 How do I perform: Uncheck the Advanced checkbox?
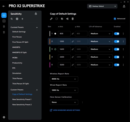pos(115,19)
